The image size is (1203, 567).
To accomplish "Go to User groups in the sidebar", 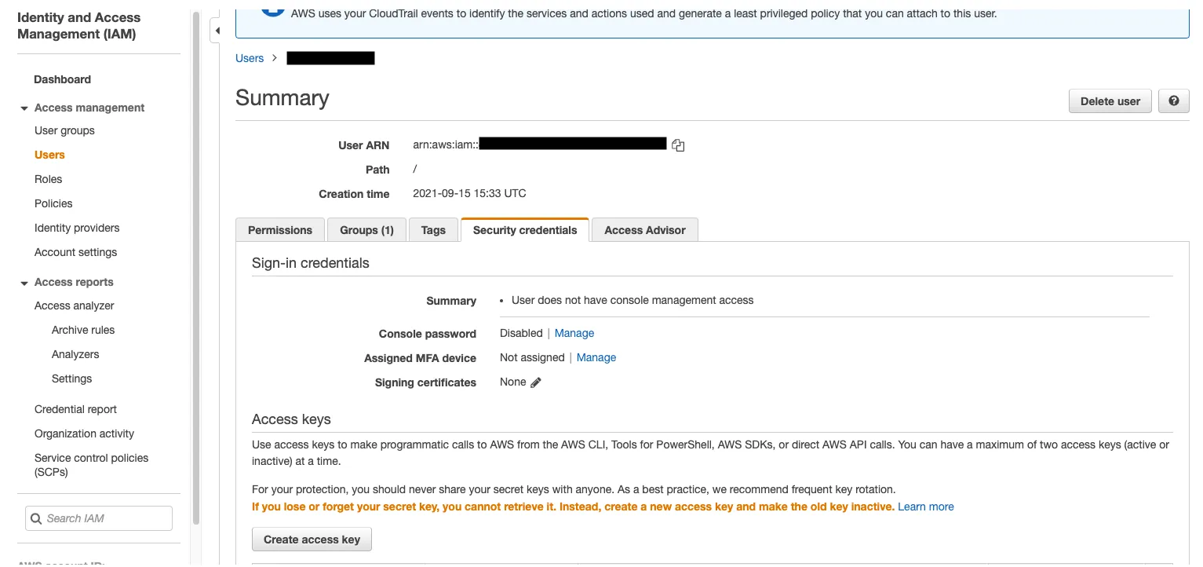I will coord(64,130).
